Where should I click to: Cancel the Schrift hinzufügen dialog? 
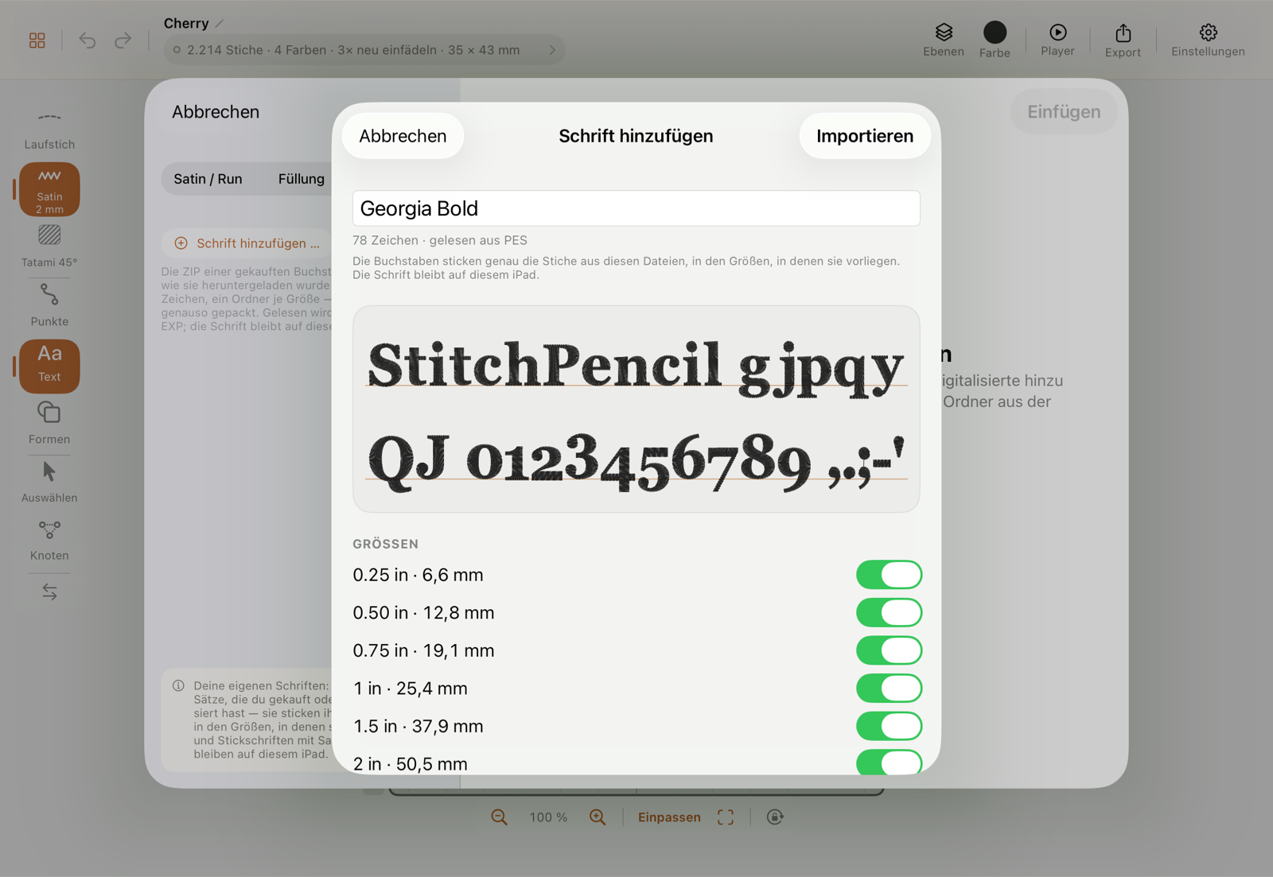[x=403, y=136]
